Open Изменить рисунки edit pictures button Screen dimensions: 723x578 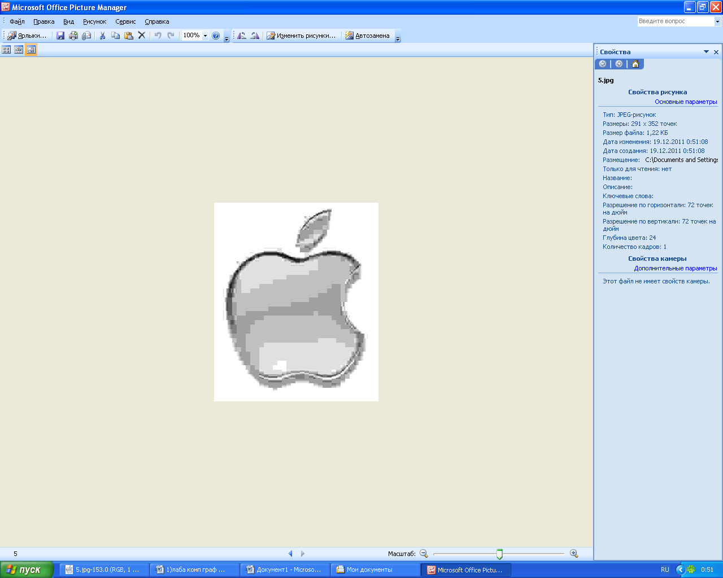pyautogui.click(x=301, y=36)
